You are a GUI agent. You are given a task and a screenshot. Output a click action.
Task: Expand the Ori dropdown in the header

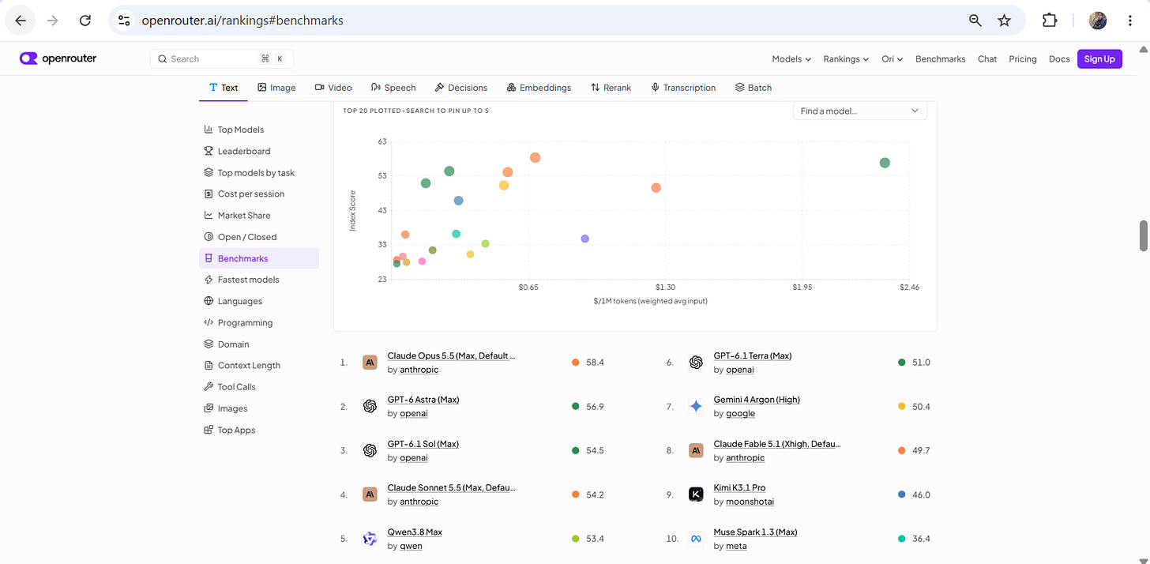(893, 59)
